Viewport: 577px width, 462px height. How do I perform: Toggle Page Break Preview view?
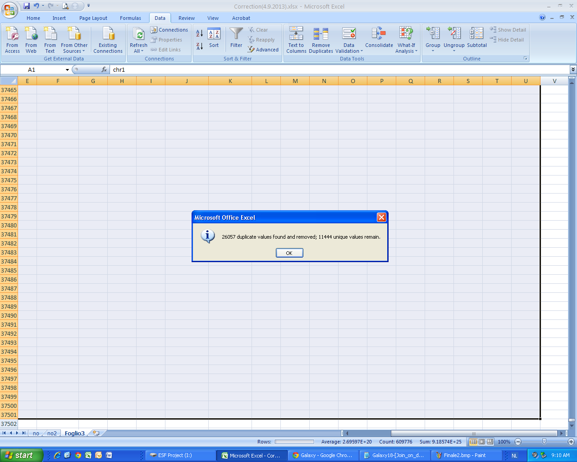coord(490,442)
